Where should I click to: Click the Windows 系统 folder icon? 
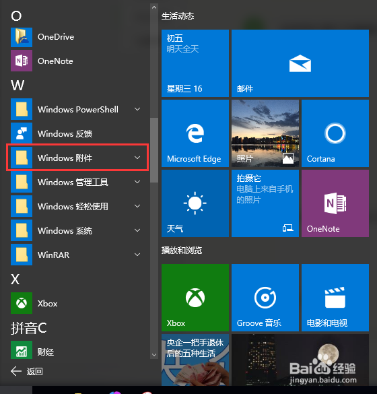(22, 230)
